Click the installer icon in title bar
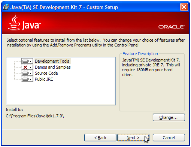This screenshot has height=147, width=191. point(6,7)
